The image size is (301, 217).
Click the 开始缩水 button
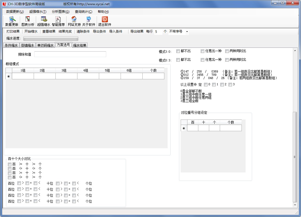tap(31, 32)
